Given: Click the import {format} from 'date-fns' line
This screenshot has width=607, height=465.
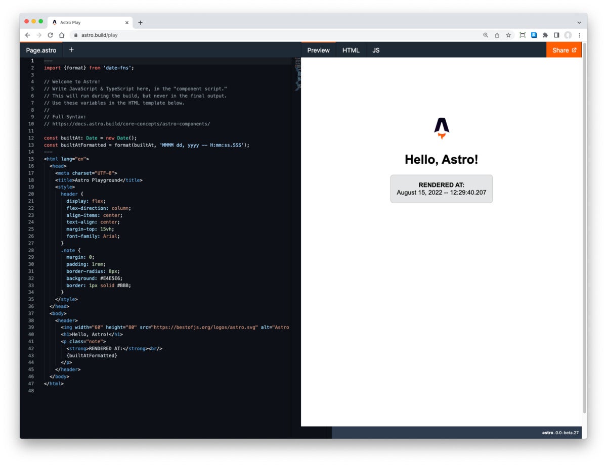Looking at the screenshot, I should point(89,68).
